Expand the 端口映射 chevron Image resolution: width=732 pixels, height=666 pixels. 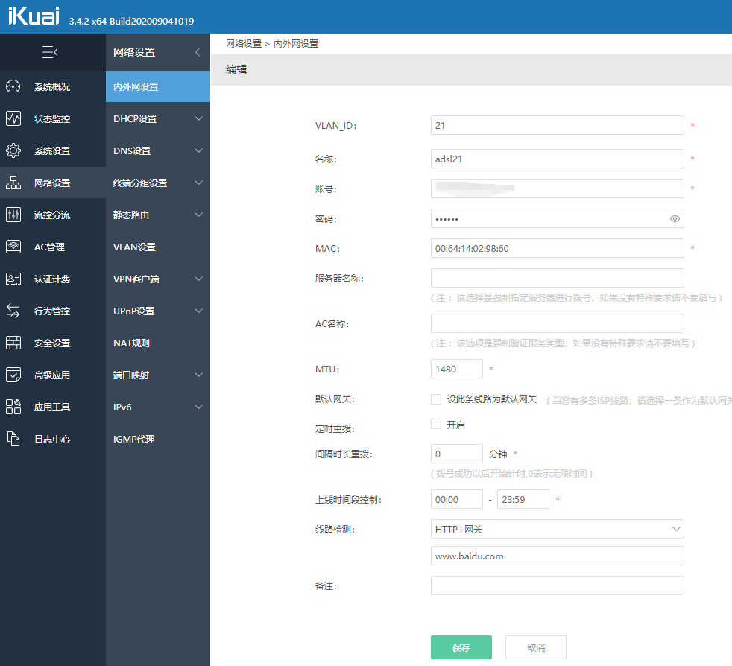tap(198, 375)
